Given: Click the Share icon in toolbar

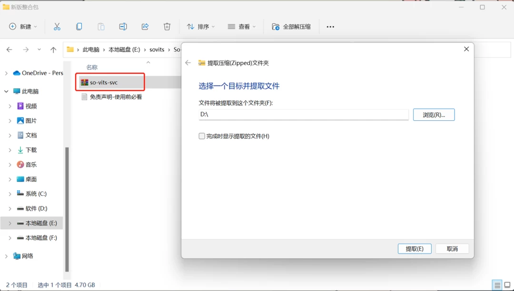Looking at the screenshot, I should (x=145, y=27).
